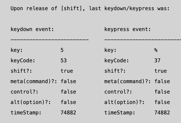
Task: Click the keydown shift value "true"
Action: 67,71
